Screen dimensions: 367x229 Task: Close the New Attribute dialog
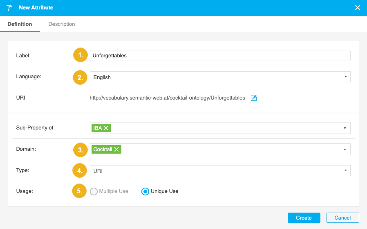[357, 8]
